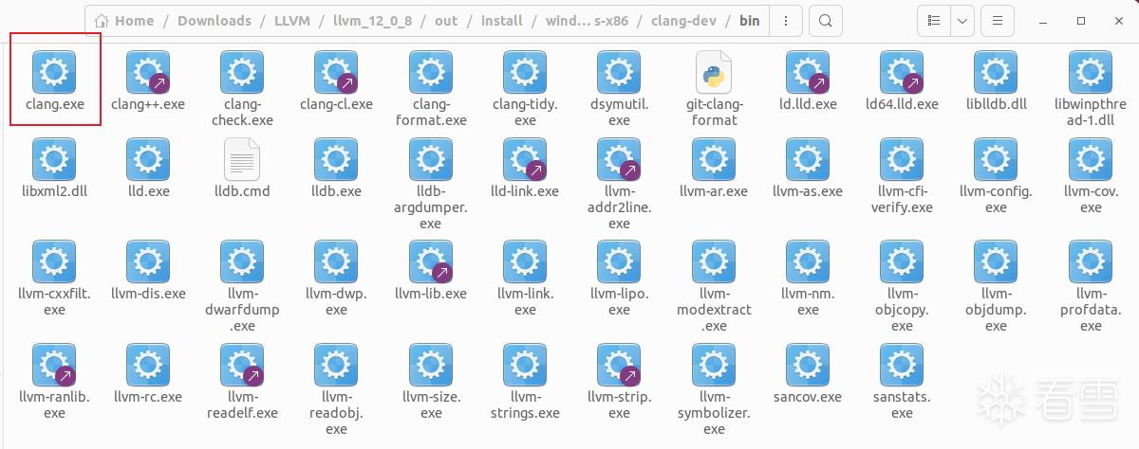Select the lld.exe file icon
1139x449 pixels.
[147, 159]
